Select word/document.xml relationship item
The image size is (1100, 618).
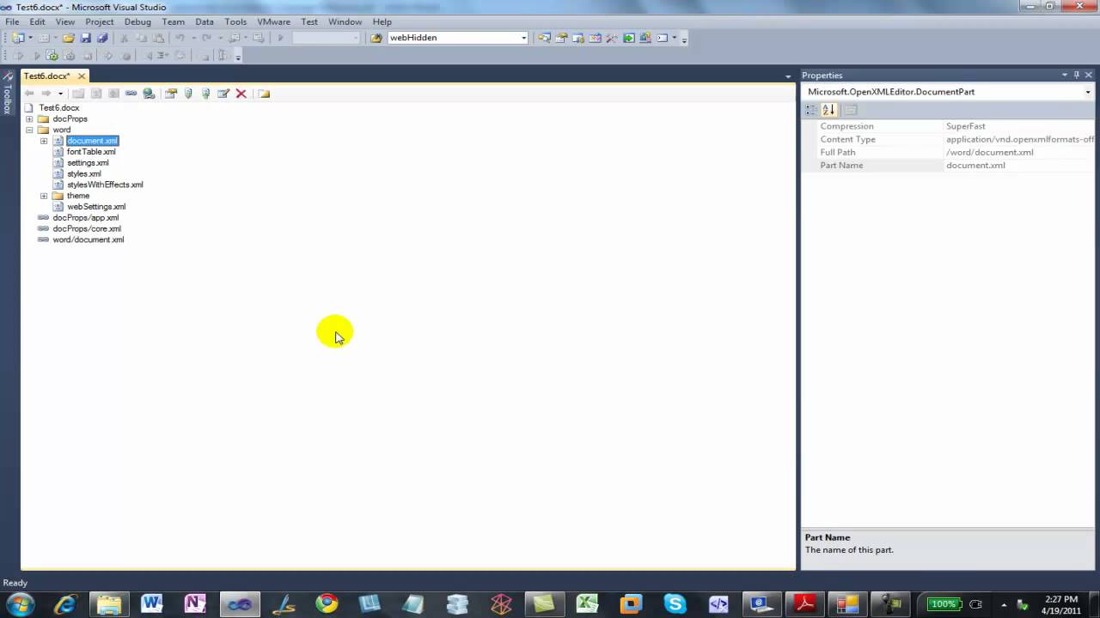tap(89, 239)
